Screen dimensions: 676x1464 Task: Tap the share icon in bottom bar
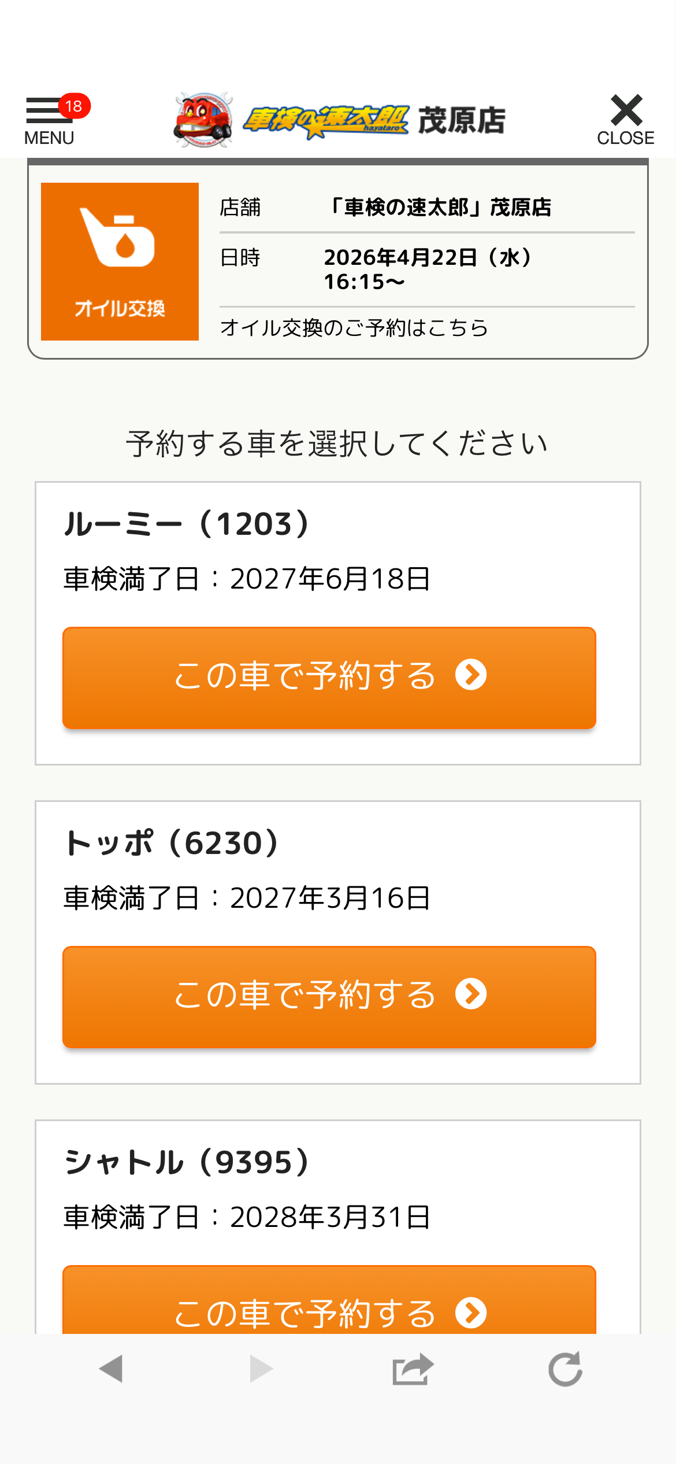click(413, 1369)
